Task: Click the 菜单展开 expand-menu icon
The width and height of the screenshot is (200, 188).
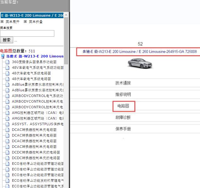Action: (x=2, y=22)
